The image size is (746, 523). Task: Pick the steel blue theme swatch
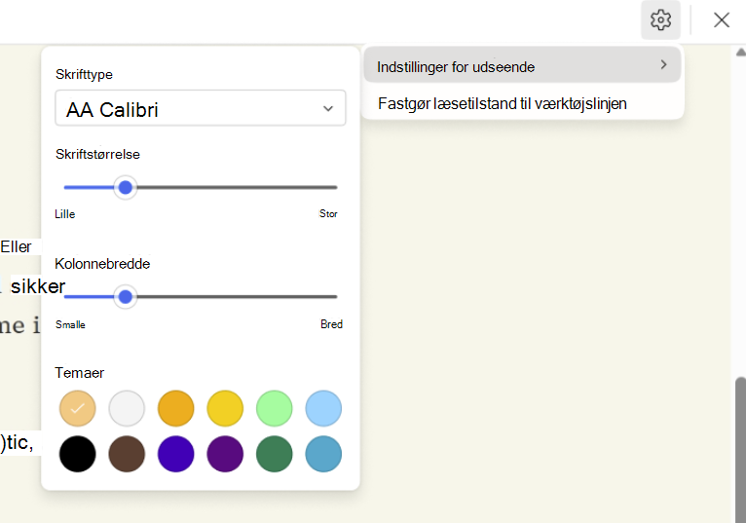point(323,454)
